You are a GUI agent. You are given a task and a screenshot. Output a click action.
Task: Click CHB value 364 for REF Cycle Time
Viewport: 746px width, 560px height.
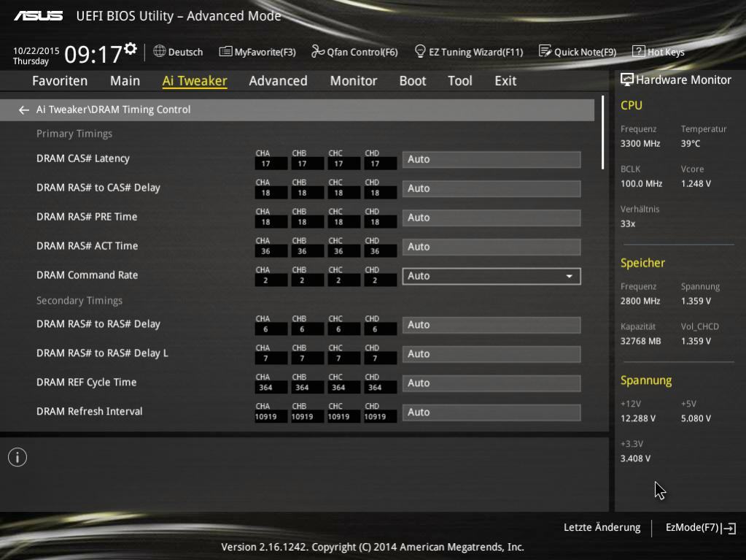coord(307,388)
